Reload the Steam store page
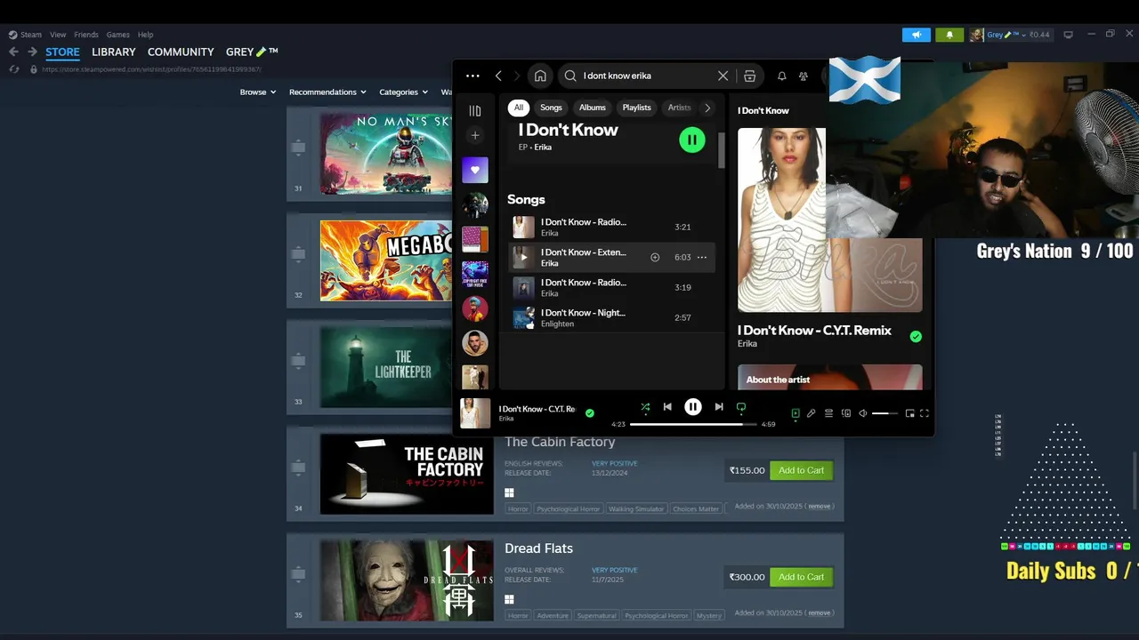Image resolution: width=1139 pixels, height=640 pixels. pos(14,69)
